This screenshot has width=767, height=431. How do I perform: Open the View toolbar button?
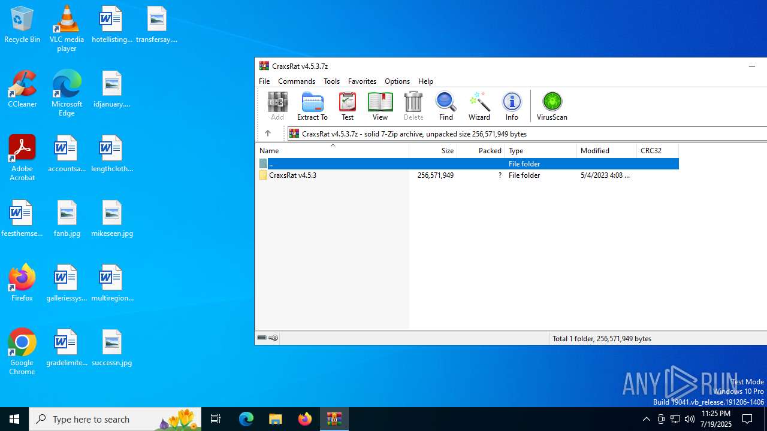[380, 106]
